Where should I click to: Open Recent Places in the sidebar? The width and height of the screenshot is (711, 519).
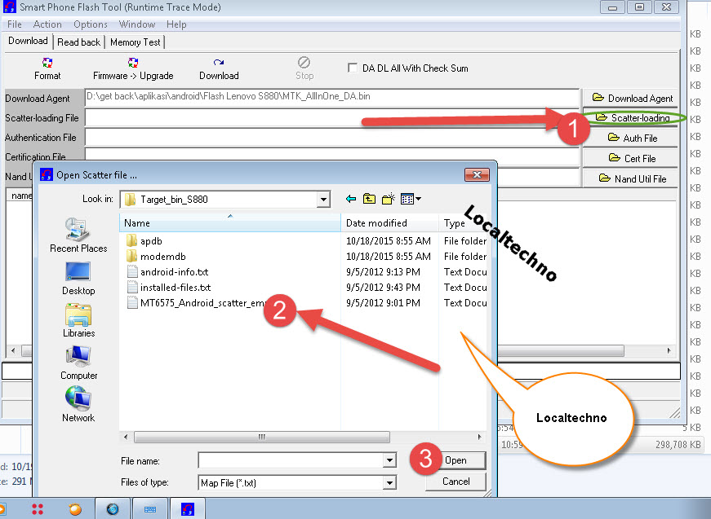[78, 235]
